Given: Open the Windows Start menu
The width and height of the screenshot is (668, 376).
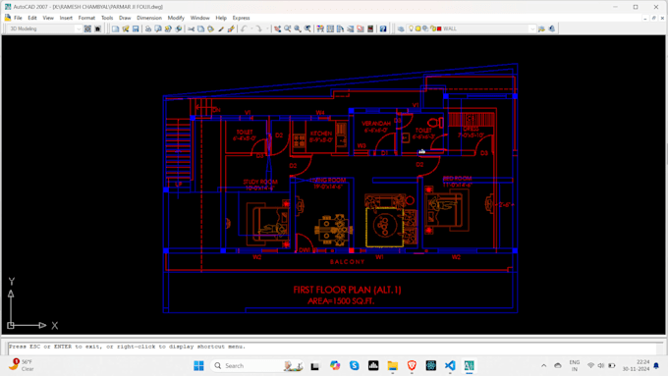Looking at the screenshot, I should pos(198,366).
